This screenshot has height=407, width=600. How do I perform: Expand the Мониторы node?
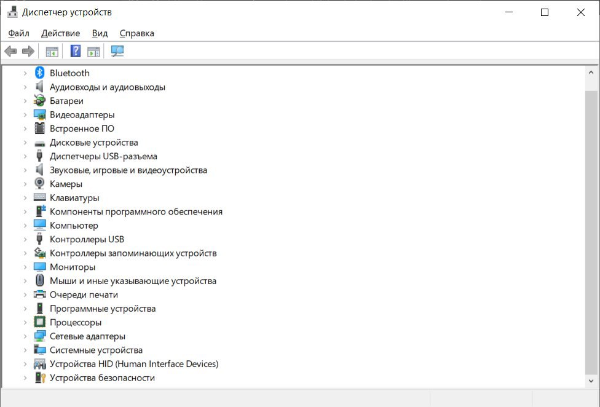click(x=25, y=267)
